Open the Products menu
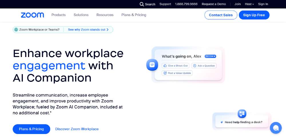 [59, 15]
